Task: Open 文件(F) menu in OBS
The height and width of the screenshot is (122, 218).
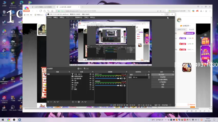Action: click(50, 17)
